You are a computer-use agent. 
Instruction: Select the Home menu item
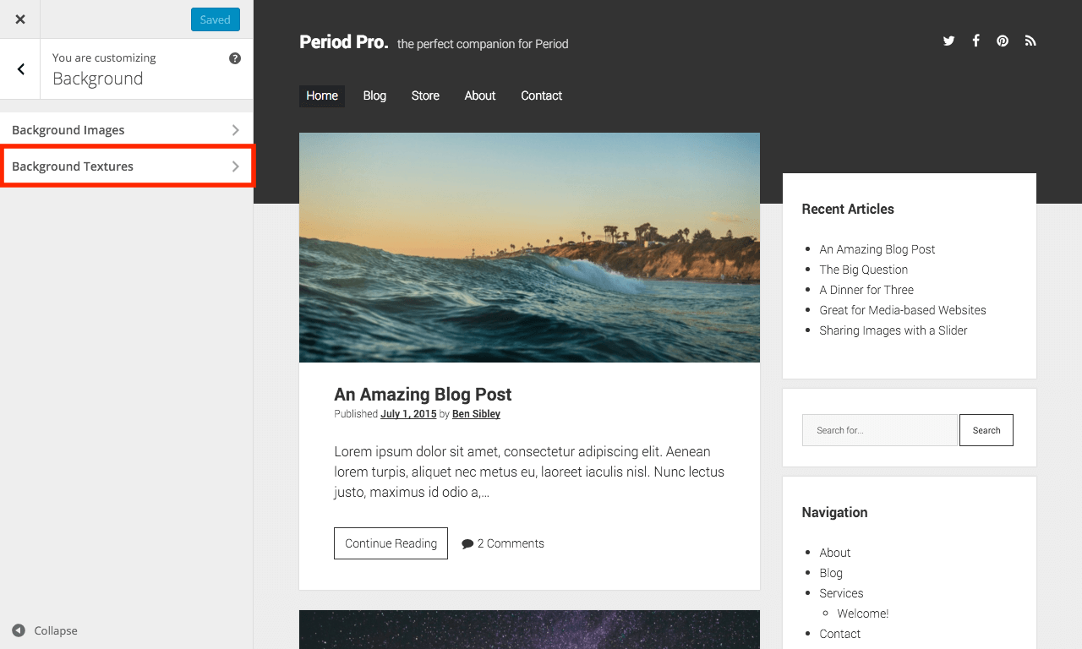point(322,95)
